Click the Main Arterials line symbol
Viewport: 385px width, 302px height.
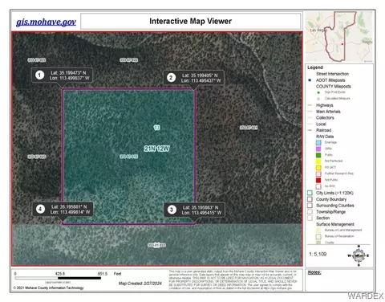(x=310, y=112)
